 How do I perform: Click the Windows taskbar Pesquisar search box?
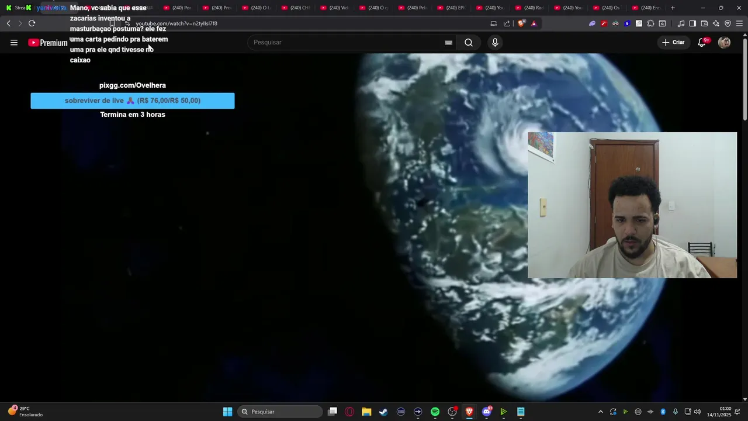click(280, 412)
